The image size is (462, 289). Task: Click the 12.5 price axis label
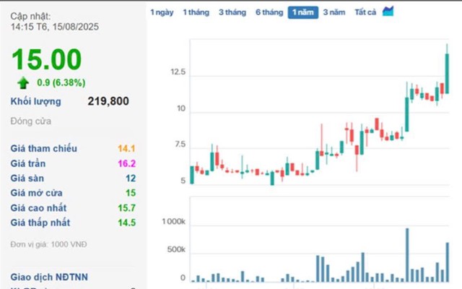tap(178, 73)
